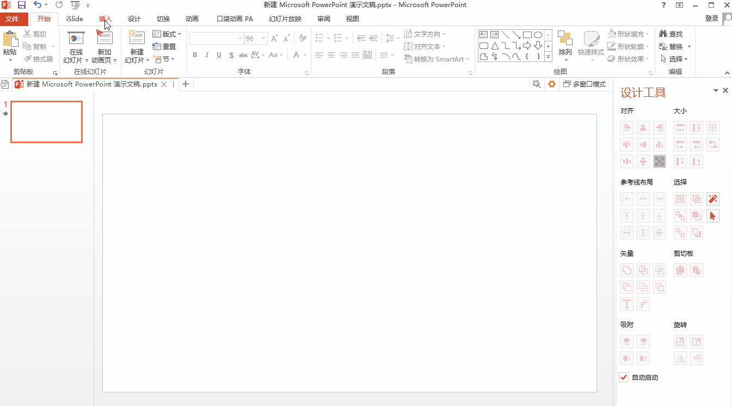Pick the triangle shape in the gallery
Viewport: 732px width, 406px height.
pos(495,46)
